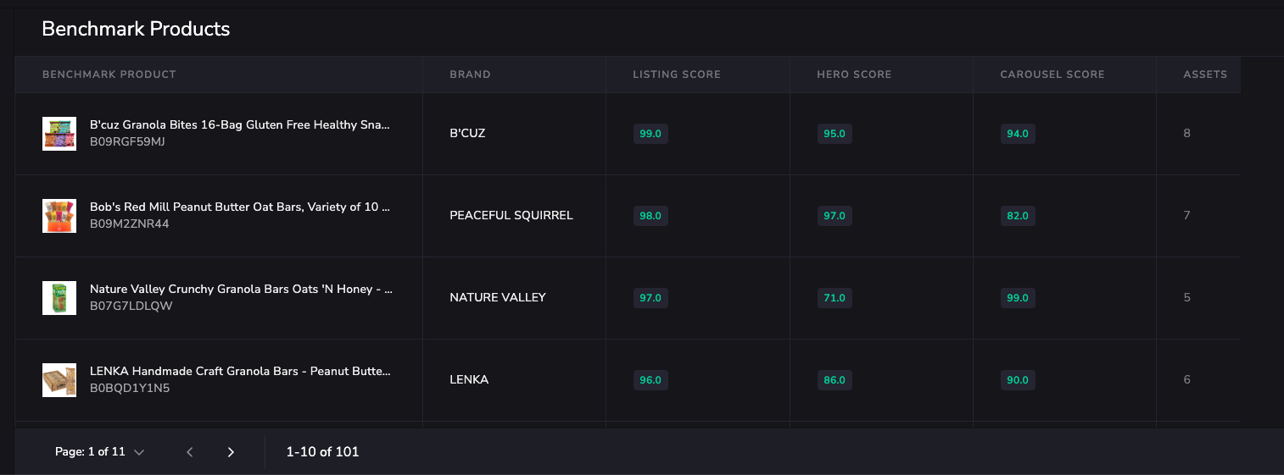Screen dimensions: 1284x475
Task: Click Bob's Red Mill Oat Bars thumbnail
Action: click(x=59, y=216)
